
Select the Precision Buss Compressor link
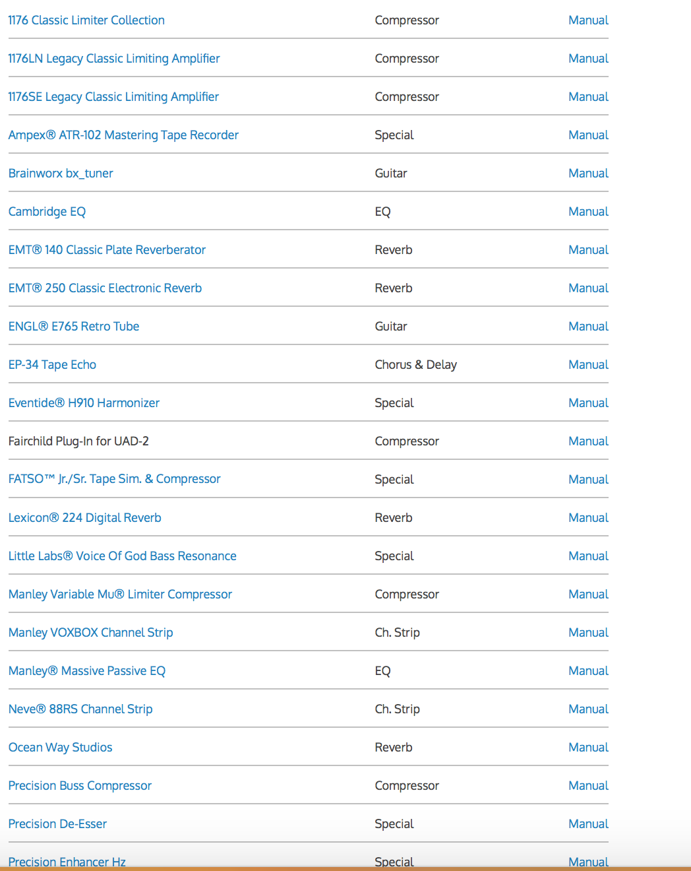[x=80, y=786]
